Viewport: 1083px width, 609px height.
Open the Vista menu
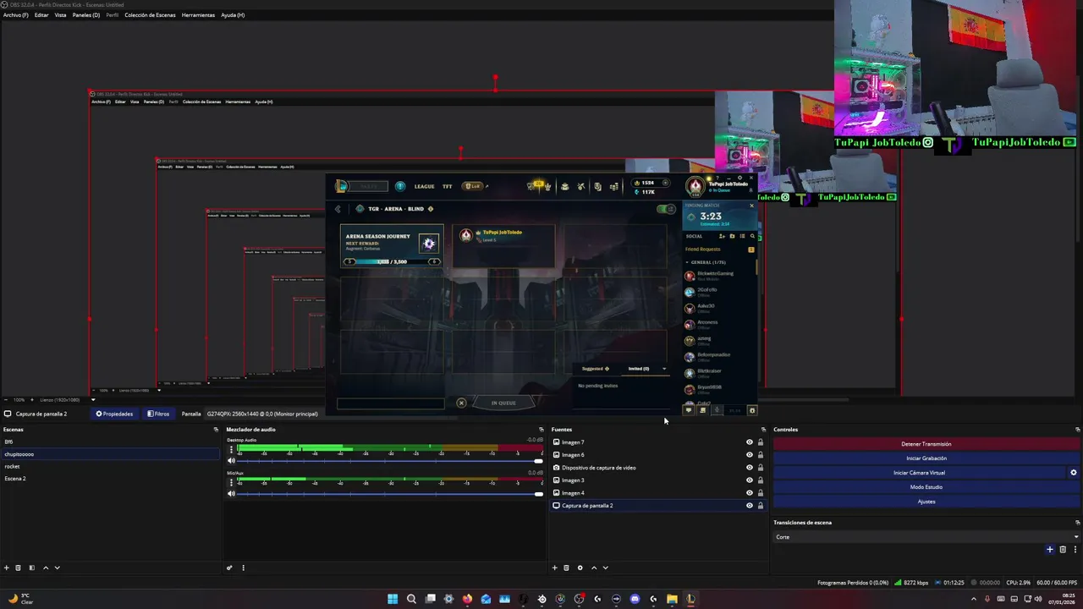(x=61, y=15)
